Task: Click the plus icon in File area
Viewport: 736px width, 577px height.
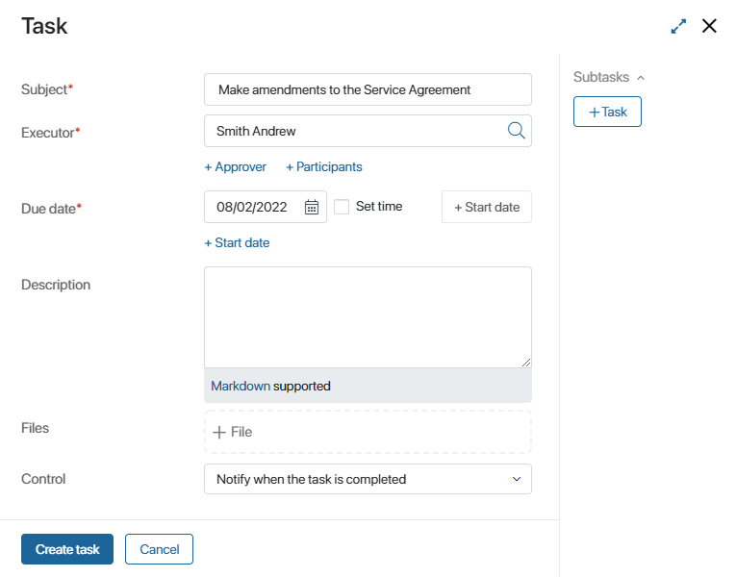Action: pos(219,432)
